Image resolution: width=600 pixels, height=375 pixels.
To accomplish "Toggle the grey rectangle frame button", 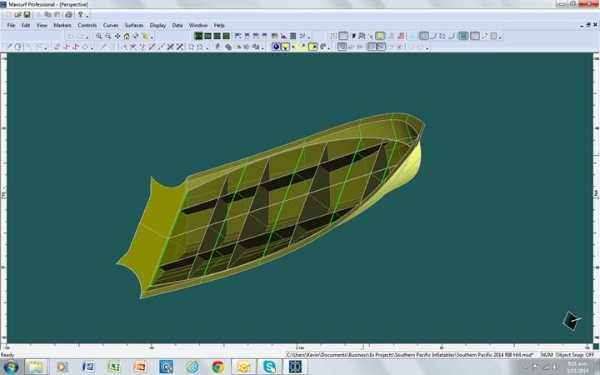I will coord(343,36).
